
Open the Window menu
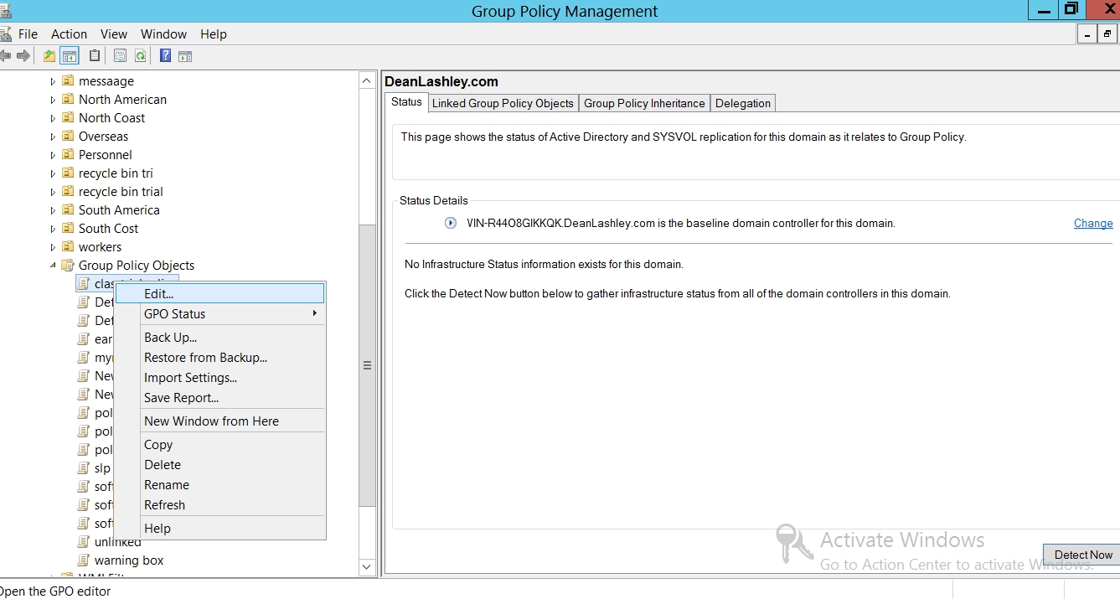coord(164,34)
